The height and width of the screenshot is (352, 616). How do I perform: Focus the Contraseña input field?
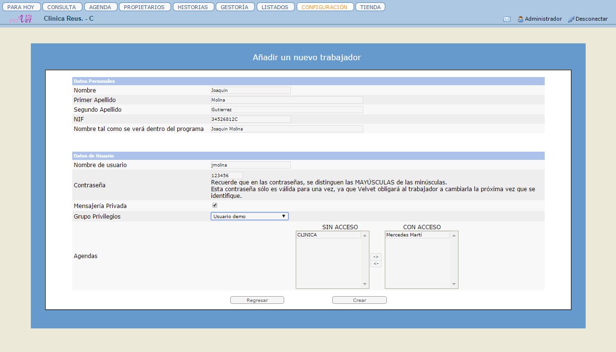[226, 175]
